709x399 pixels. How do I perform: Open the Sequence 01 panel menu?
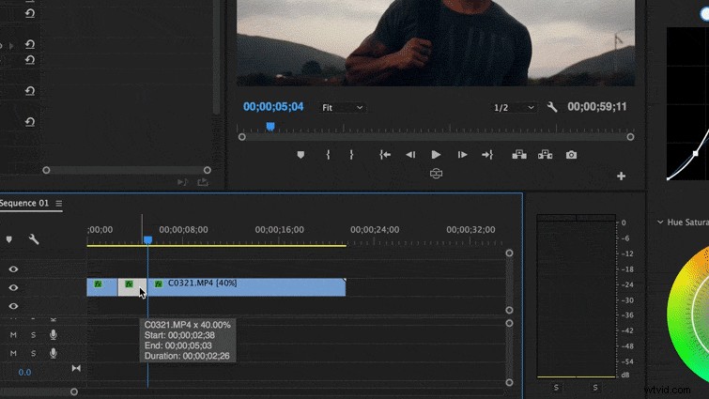coord(59,204)
